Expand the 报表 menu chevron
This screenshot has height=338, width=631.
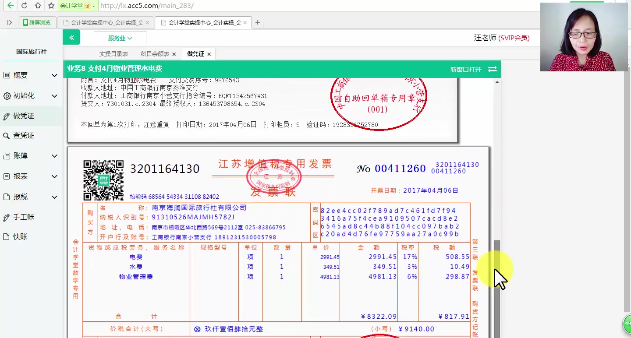coord(54,176)
